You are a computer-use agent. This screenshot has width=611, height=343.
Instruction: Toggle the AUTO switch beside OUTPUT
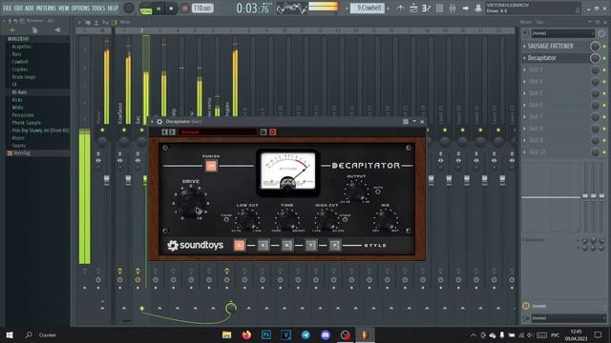[x=378, y=192]
